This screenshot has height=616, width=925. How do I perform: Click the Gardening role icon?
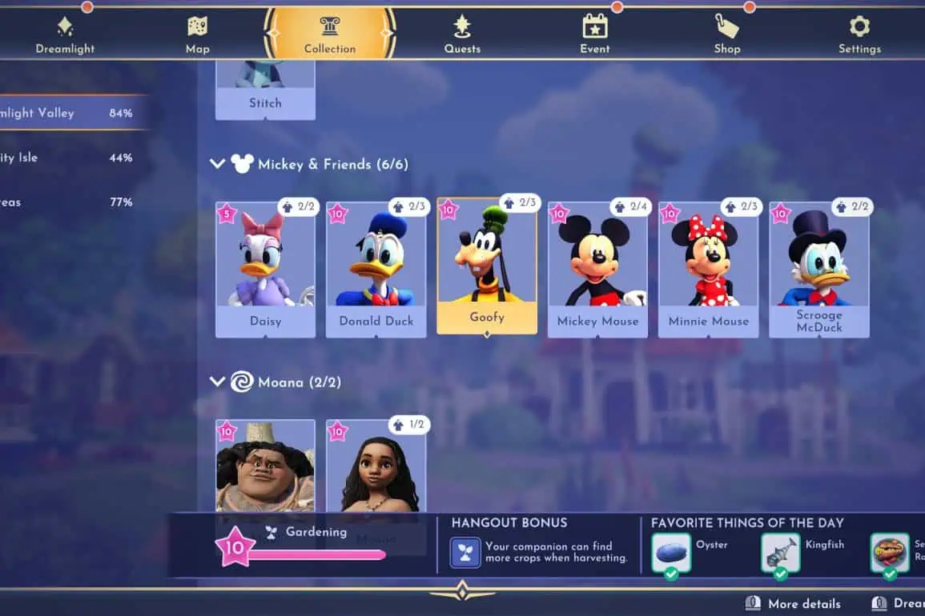(x=271, y=533)
